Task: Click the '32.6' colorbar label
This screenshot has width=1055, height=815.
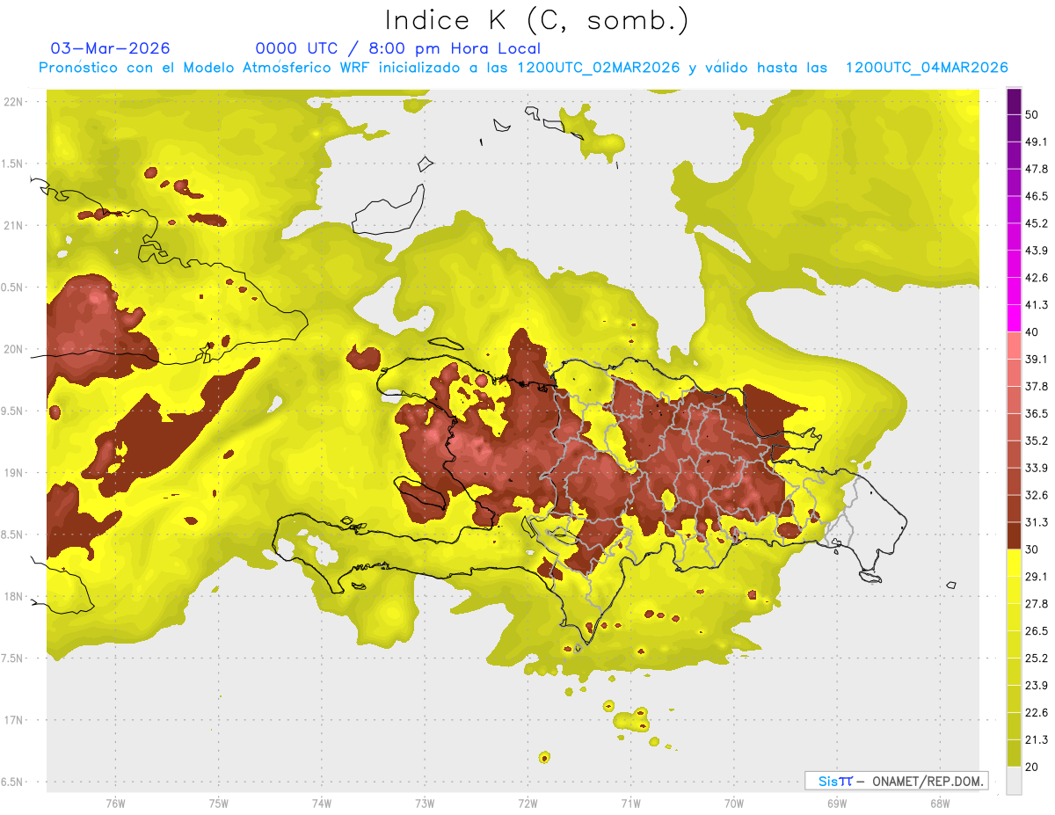Action: coord(1037,495)
